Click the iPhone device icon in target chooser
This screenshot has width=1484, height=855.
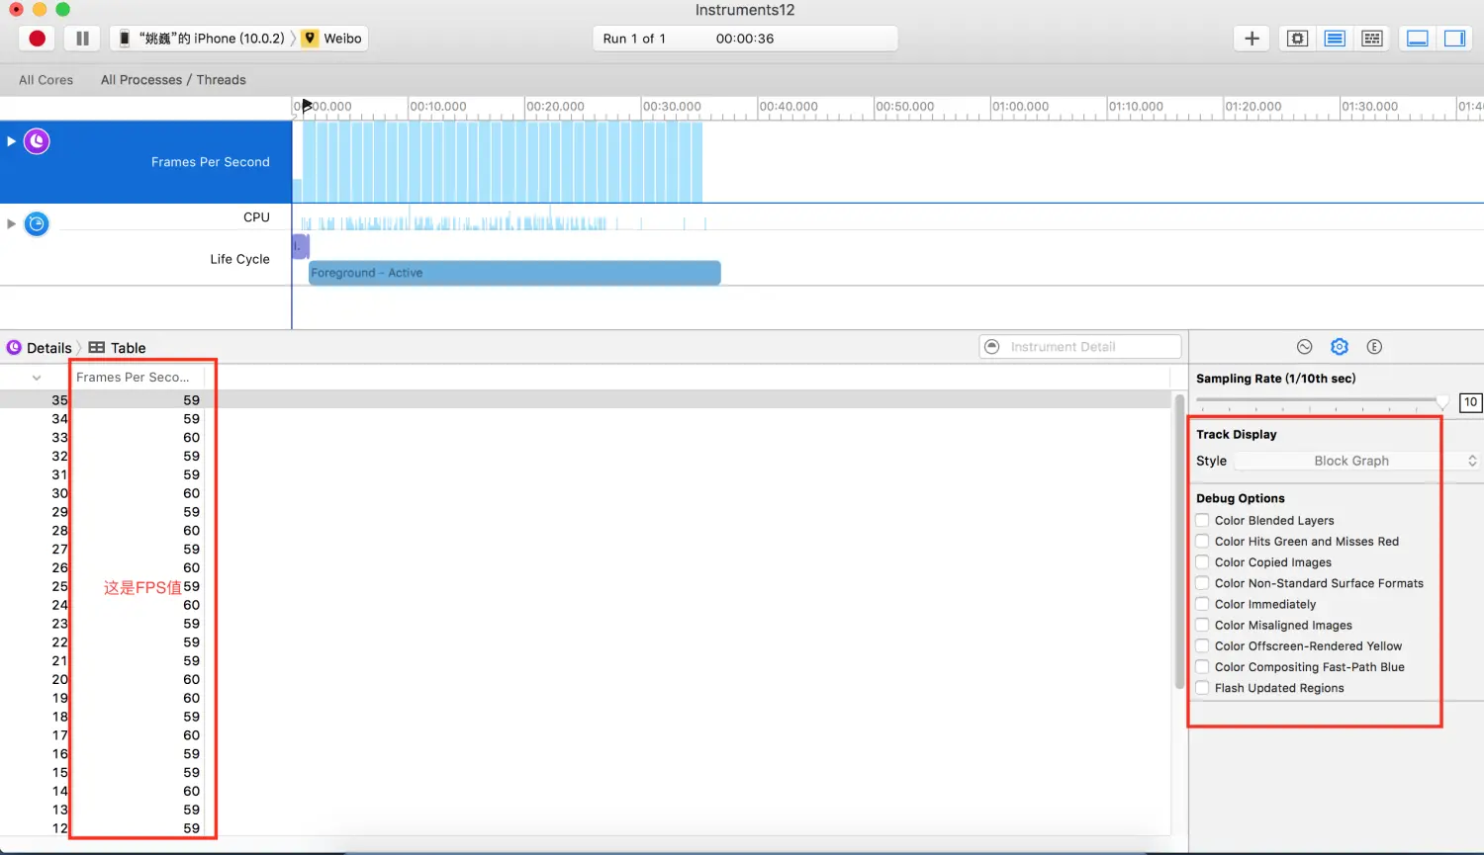point(125,39)
